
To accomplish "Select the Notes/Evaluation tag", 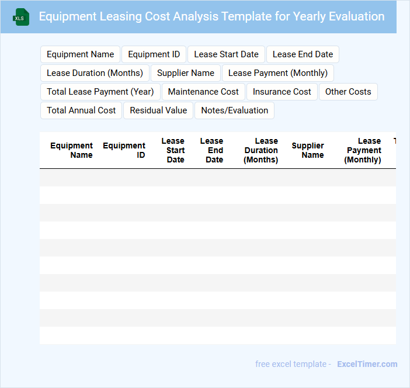I will click(235, 110).
